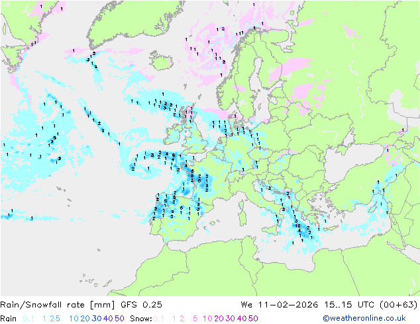The image size is (420, 324).
Task: Select the Rain legend 50 value
Action: click(119, 319)
